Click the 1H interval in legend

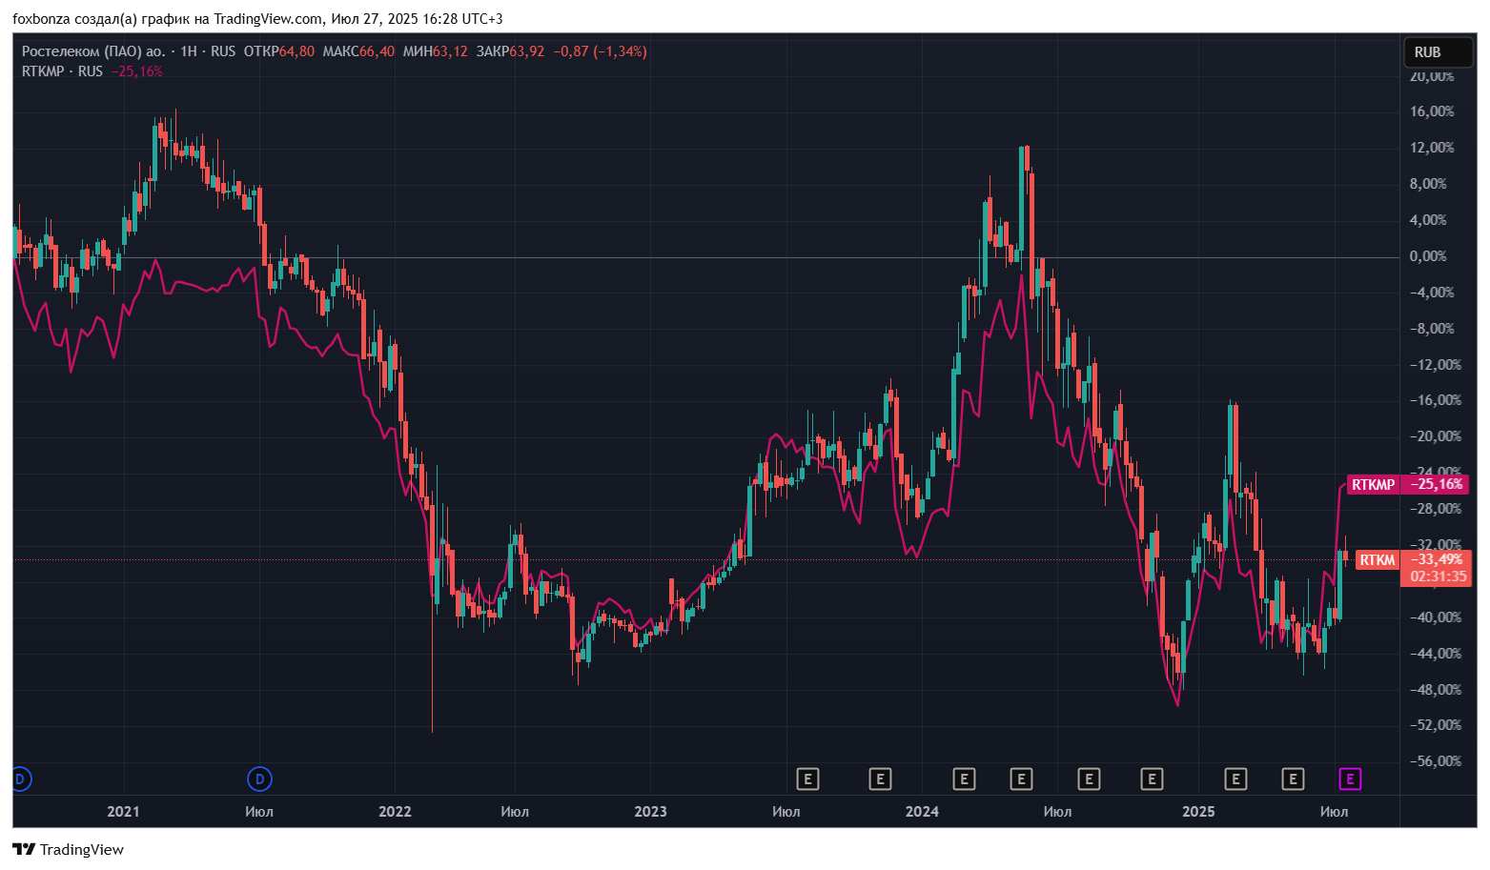click(189, 51)
